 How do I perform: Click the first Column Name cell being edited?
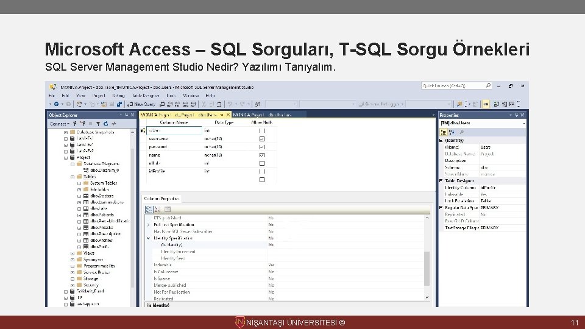click(174, 130)
